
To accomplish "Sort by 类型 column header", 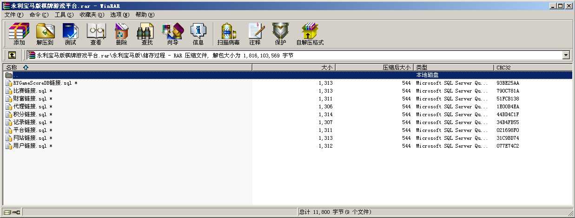I will coord(453,67).
